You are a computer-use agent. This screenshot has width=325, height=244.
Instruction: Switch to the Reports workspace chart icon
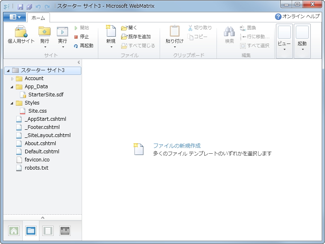[65, 231]
